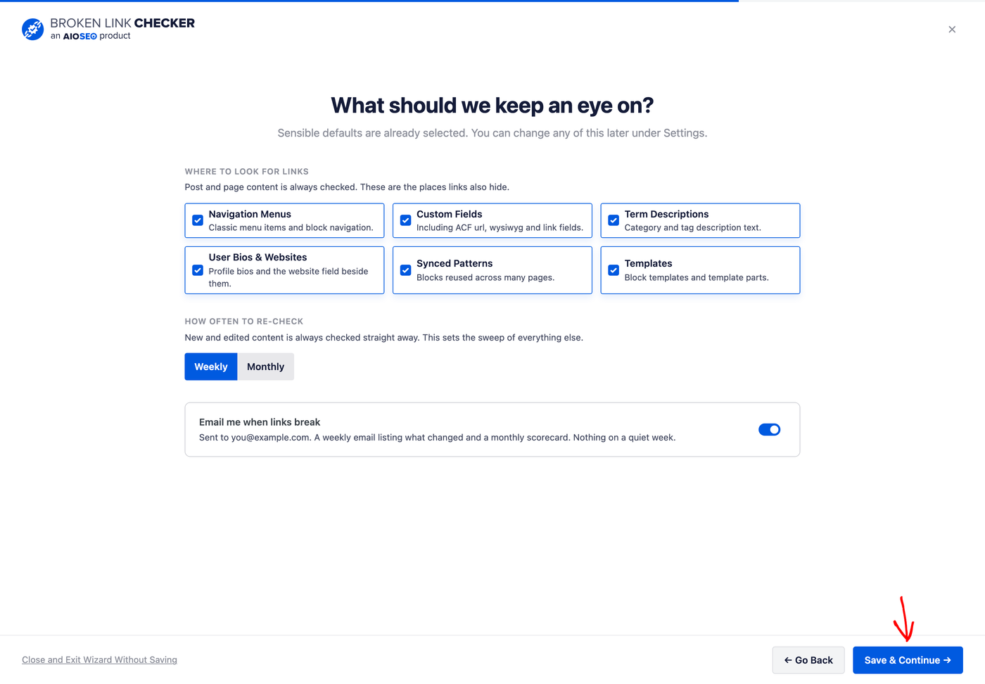Switch re-check frequency to Monthly
The height and width of the screenshot is (684, 985).
[x=266, y=367]
